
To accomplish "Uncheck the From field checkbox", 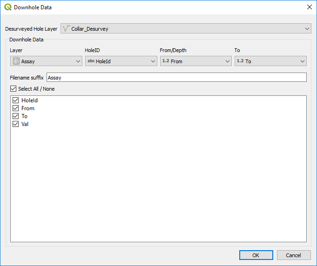I will pos(15,108).
